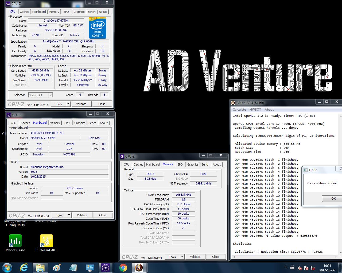This screenshot has height=273, width=342.
Task: Click the CPU-Z title icon in top window
Action: coord(9,4)
